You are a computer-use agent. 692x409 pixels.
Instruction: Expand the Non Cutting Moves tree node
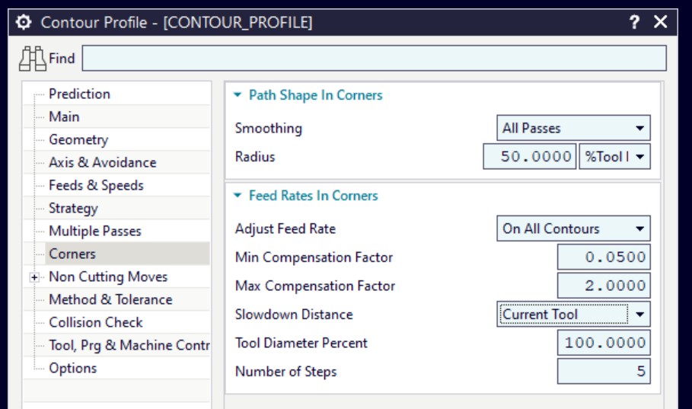(34, 277)
